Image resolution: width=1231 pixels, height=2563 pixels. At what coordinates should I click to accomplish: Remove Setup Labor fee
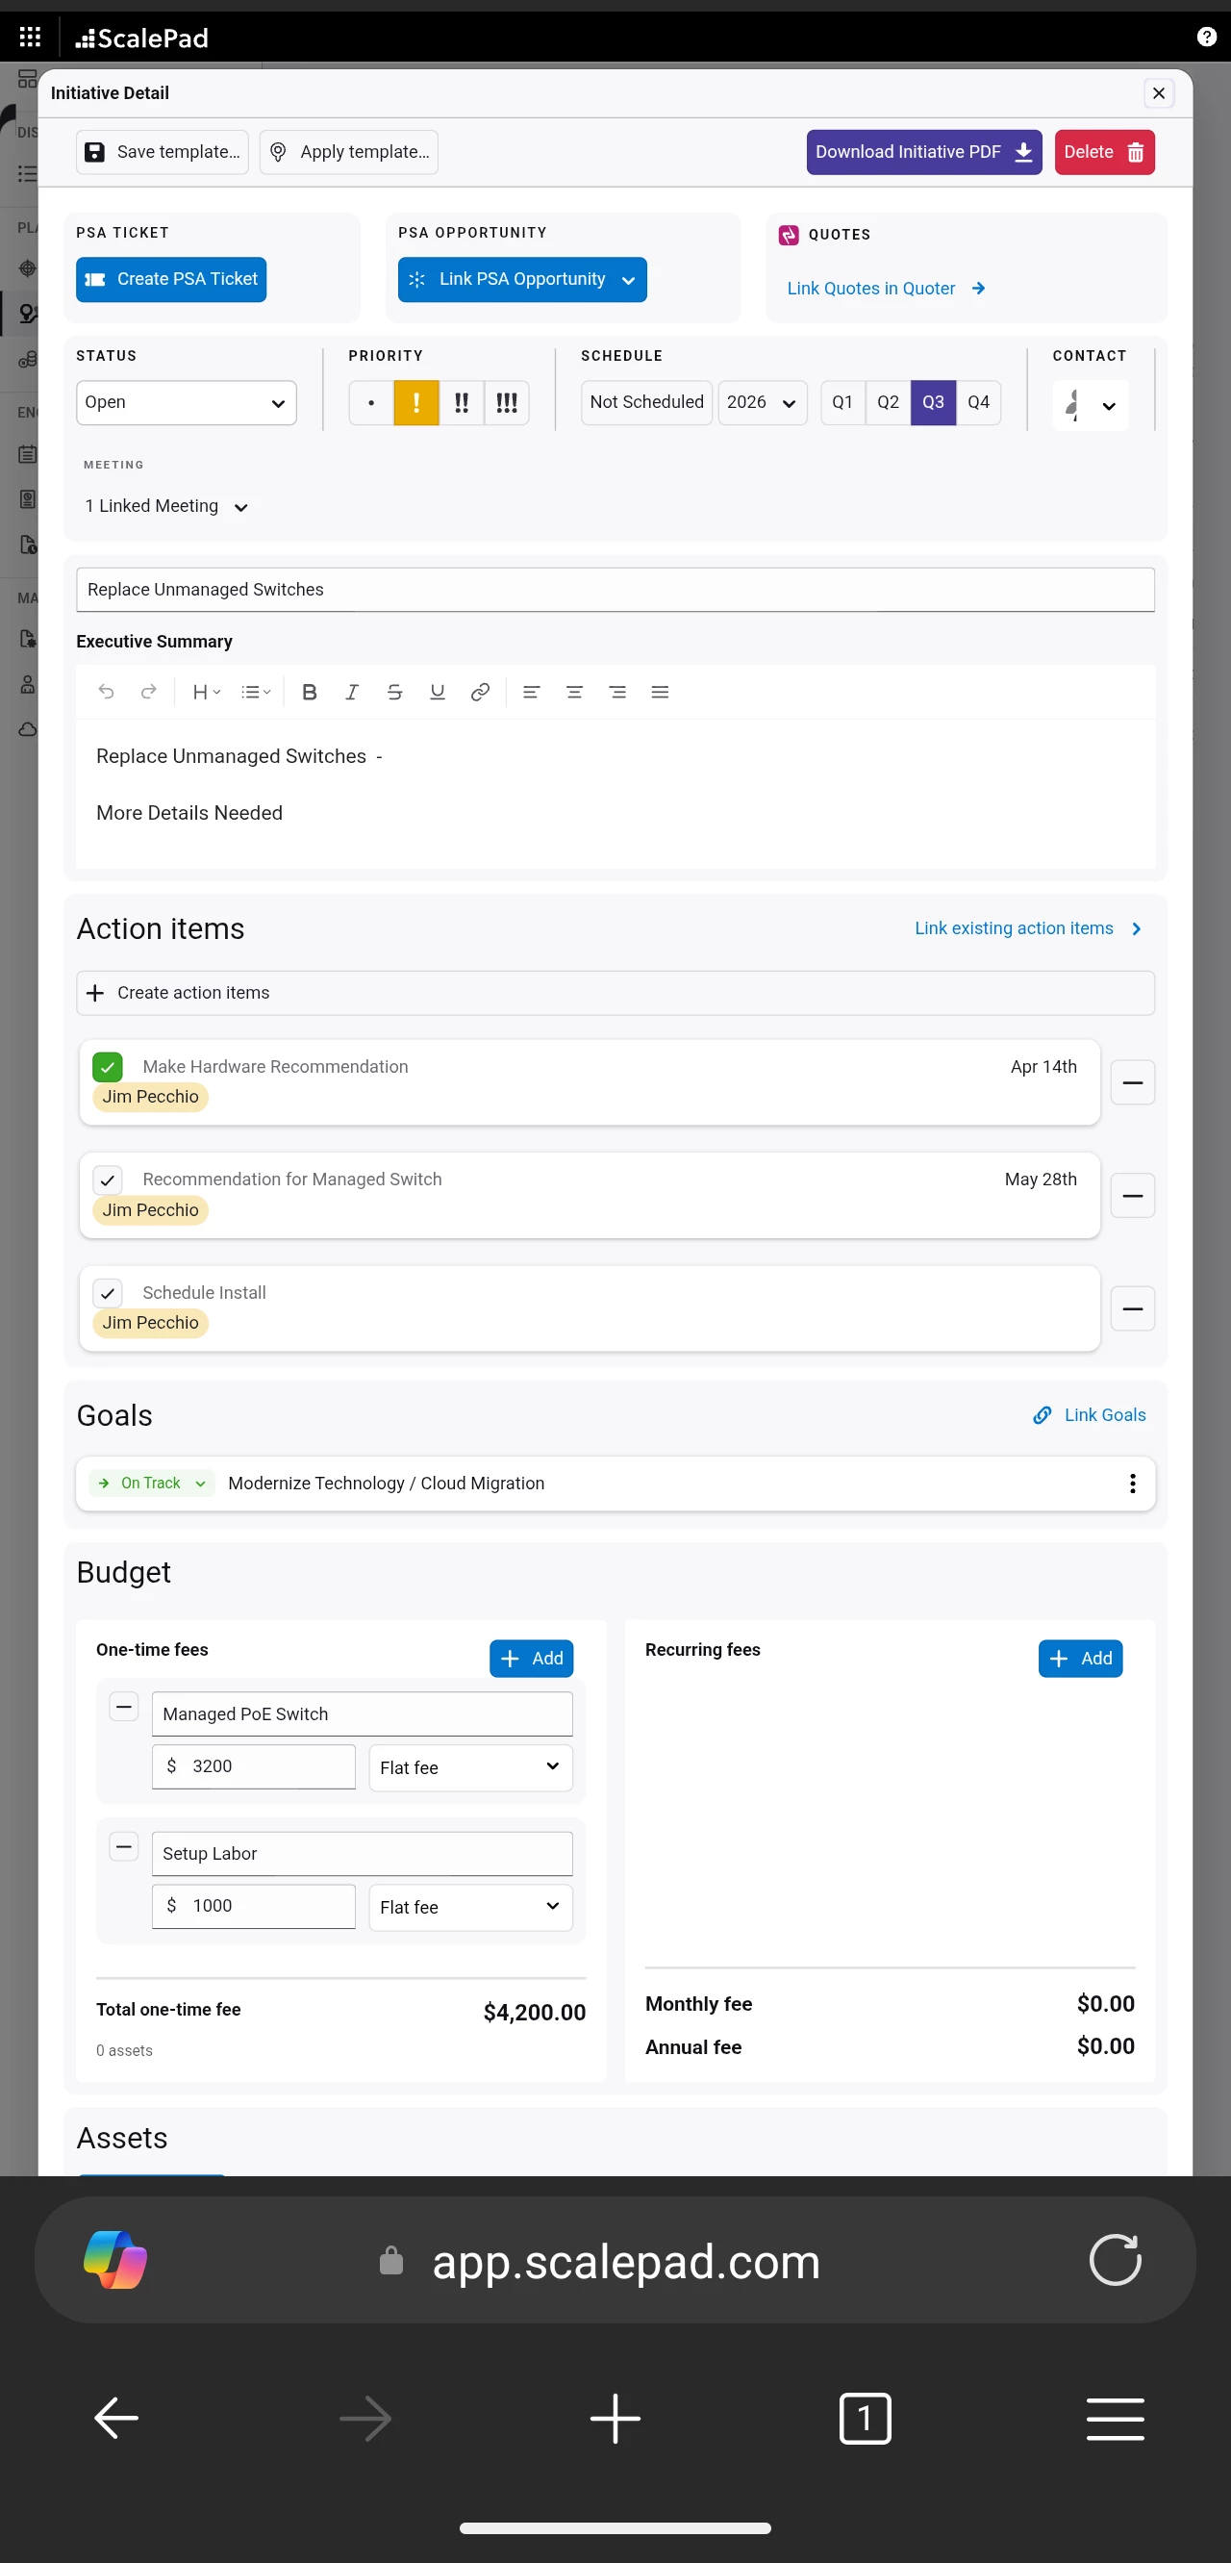point(123,1847)
